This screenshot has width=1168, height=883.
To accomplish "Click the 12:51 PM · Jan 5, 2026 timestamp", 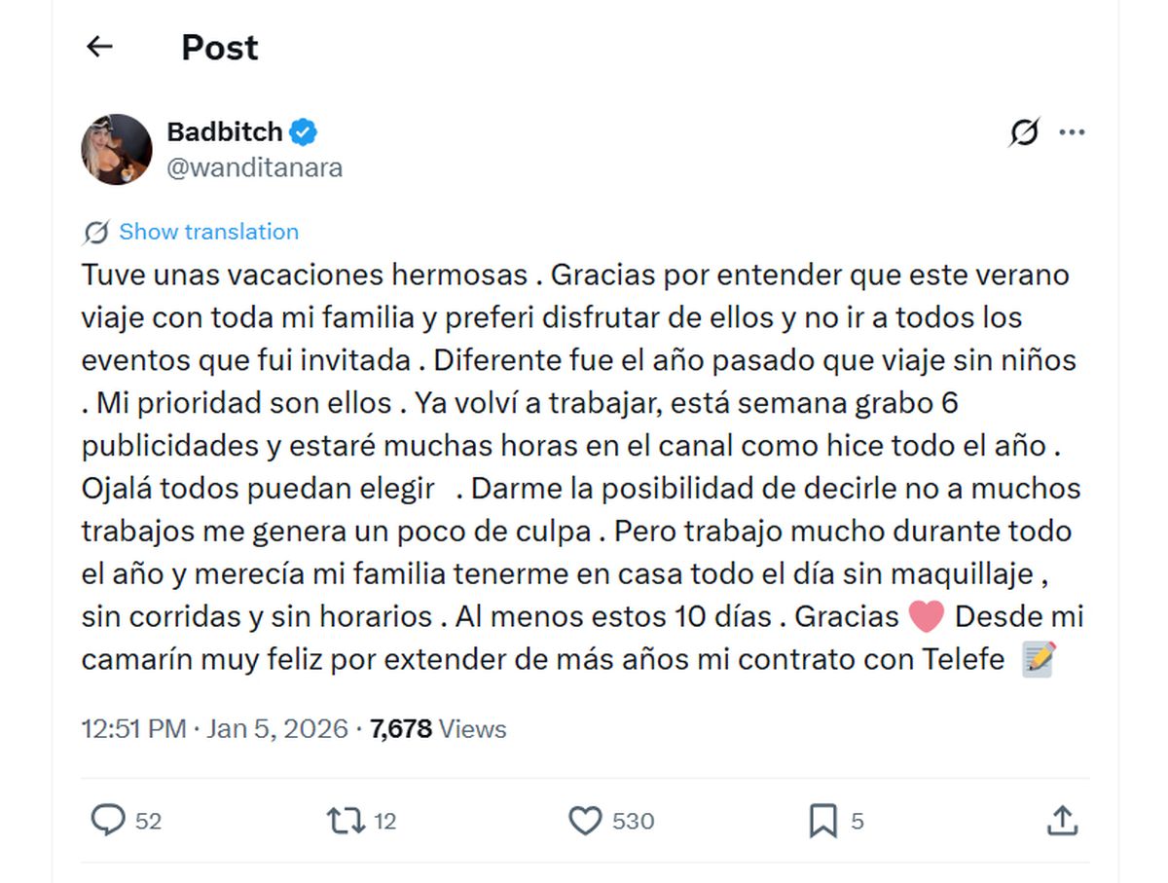I will tap(214, 728).
